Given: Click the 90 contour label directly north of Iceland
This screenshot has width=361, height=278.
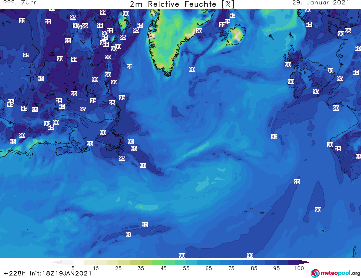Looking at the screenshot, I should click(x=232, y=15).
